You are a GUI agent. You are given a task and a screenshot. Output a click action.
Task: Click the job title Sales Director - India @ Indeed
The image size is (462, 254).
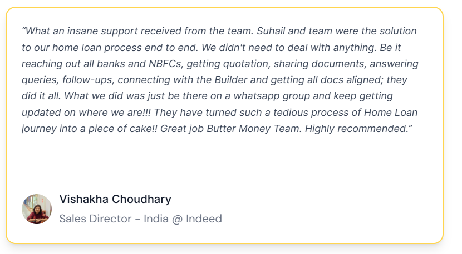coord(140,219)
